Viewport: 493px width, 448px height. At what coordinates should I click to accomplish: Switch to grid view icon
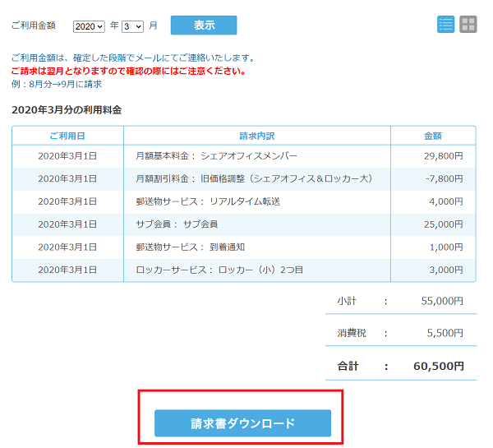pyautogui.click(x=468, y=25)
